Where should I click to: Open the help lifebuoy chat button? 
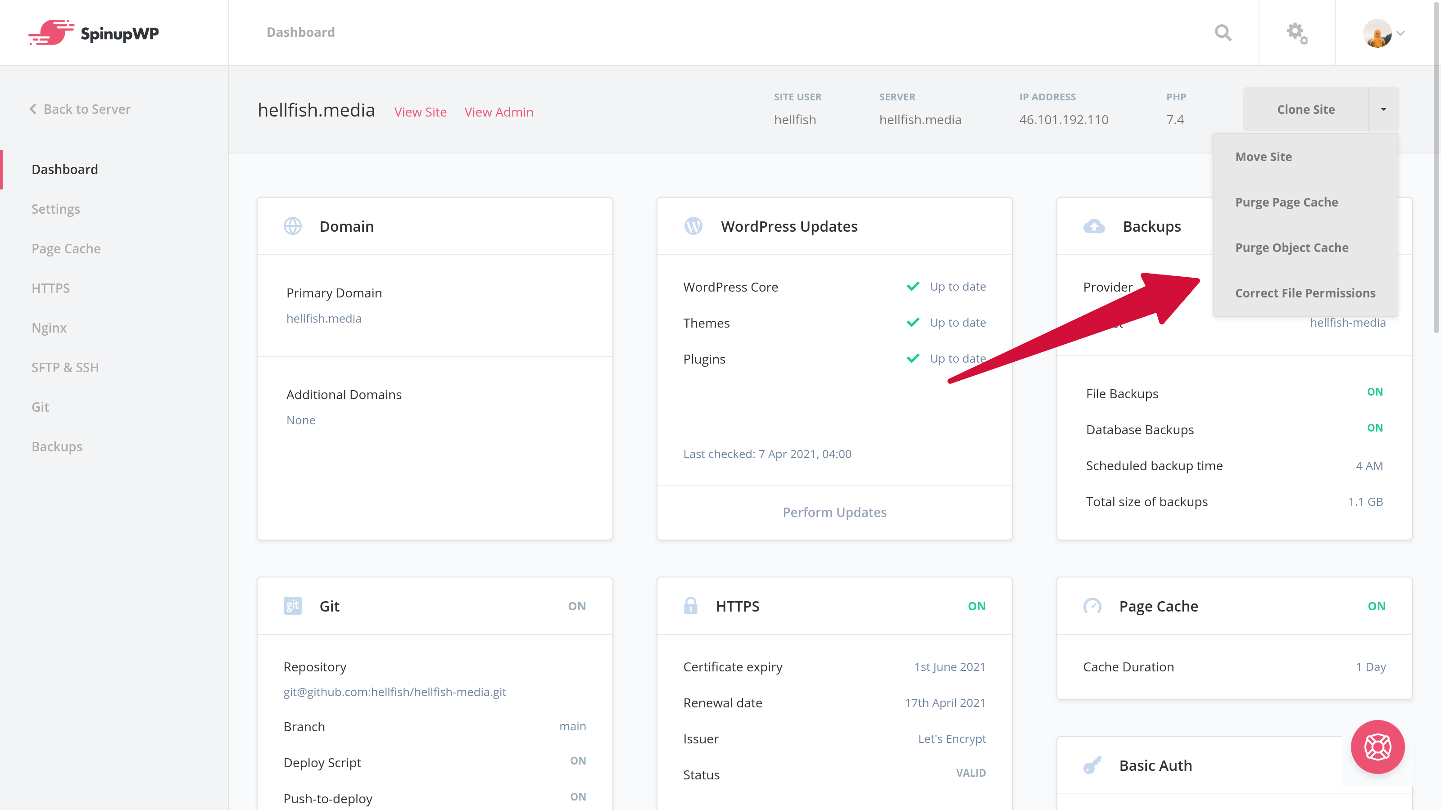tap(1377, 747)
